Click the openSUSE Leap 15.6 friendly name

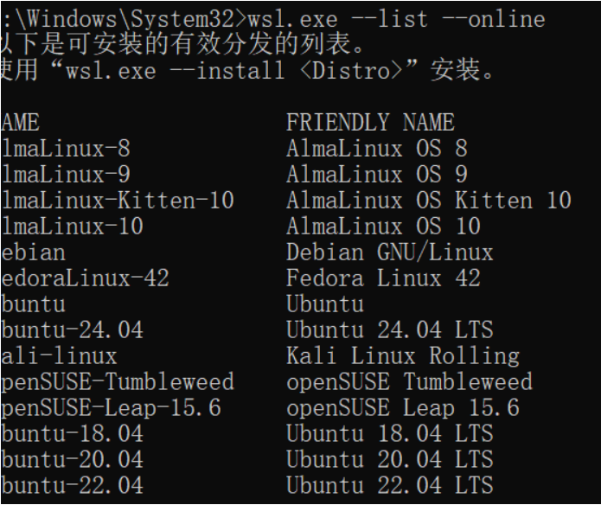(402, 407)
